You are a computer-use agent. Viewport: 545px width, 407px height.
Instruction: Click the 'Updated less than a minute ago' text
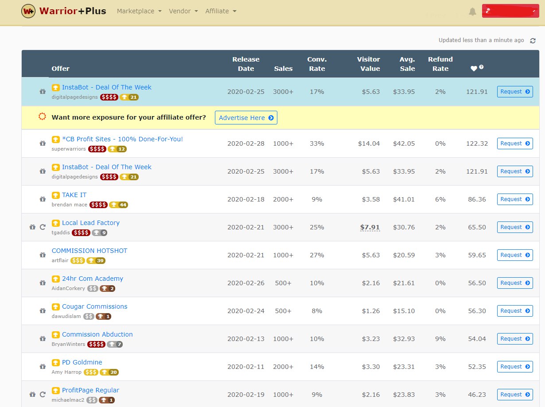481,40
